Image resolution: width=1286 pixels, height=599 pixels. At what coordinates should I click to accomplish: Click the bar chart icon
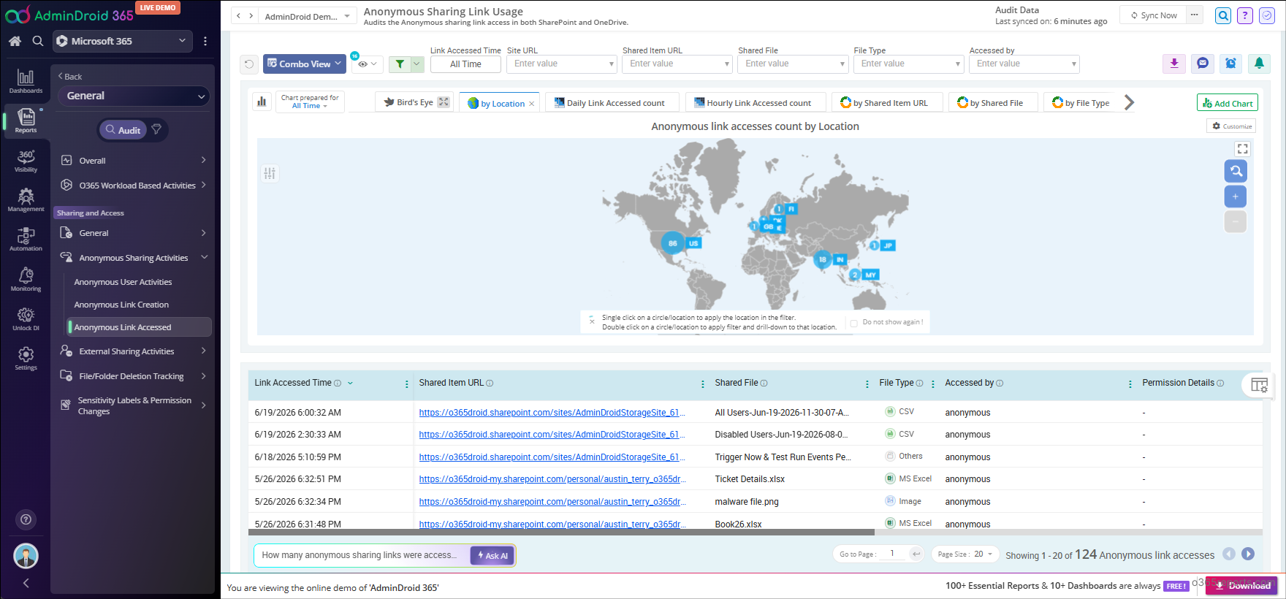point(262,102)
